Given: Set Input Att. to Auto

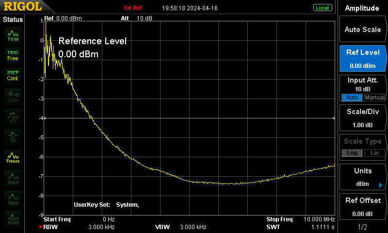Looking at the screenshot, I should tap(352, 98).
